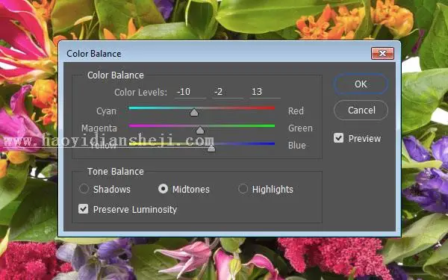Click the Magenta label beside the slider
This screenshot has height=280, width=448.
click(x=99, y=128)
